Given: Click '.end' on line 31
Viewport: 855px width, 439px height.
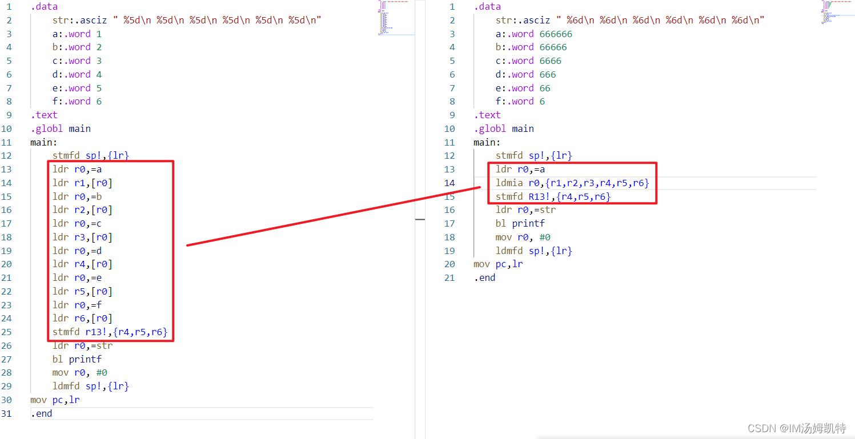Looking at the screenshot, I should (x=41, y=413).
